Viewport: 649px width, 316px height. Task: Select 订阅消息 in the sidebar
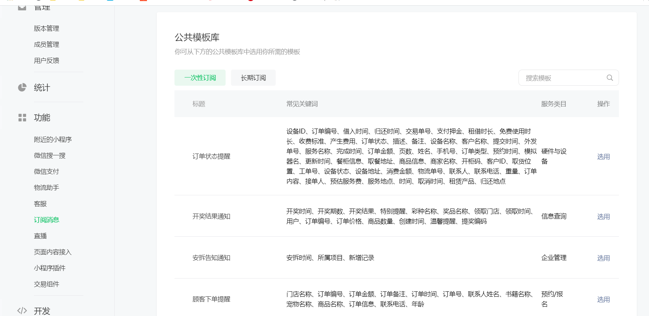point(46,220)
